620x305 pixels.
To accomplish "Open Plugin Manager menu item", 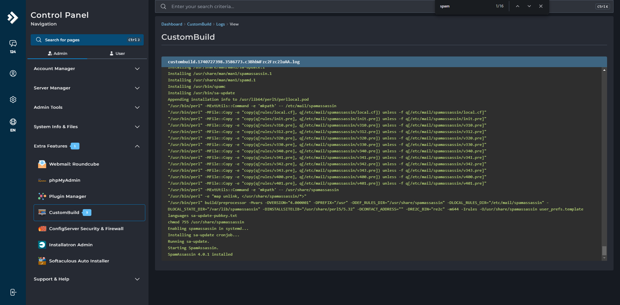I will tap(89, 196).
